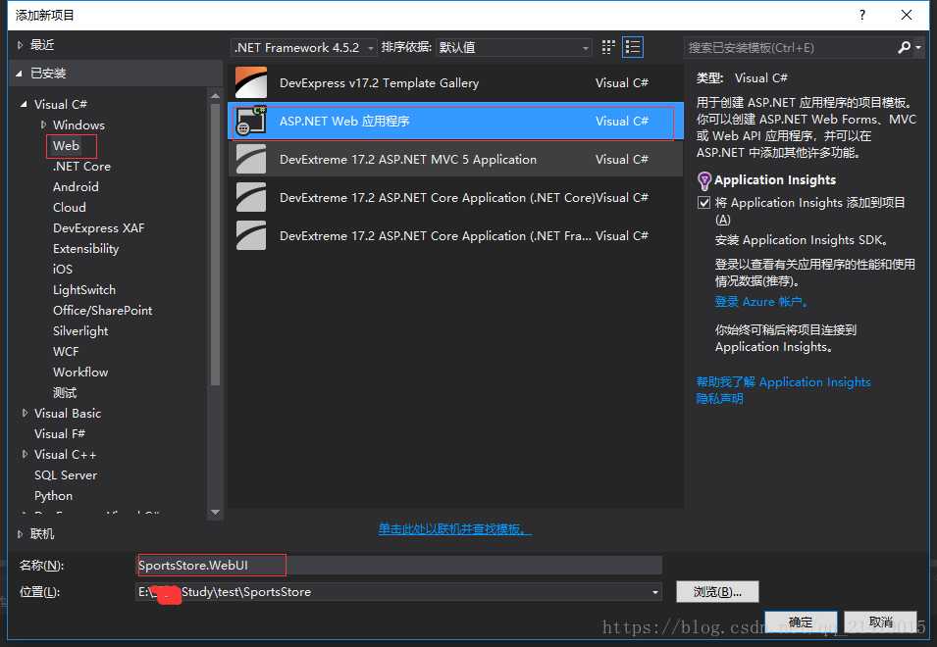The height and width of the screenshot is (647, 937).
Task: Expand the 最近 section
Action: [x=20, y=45]
